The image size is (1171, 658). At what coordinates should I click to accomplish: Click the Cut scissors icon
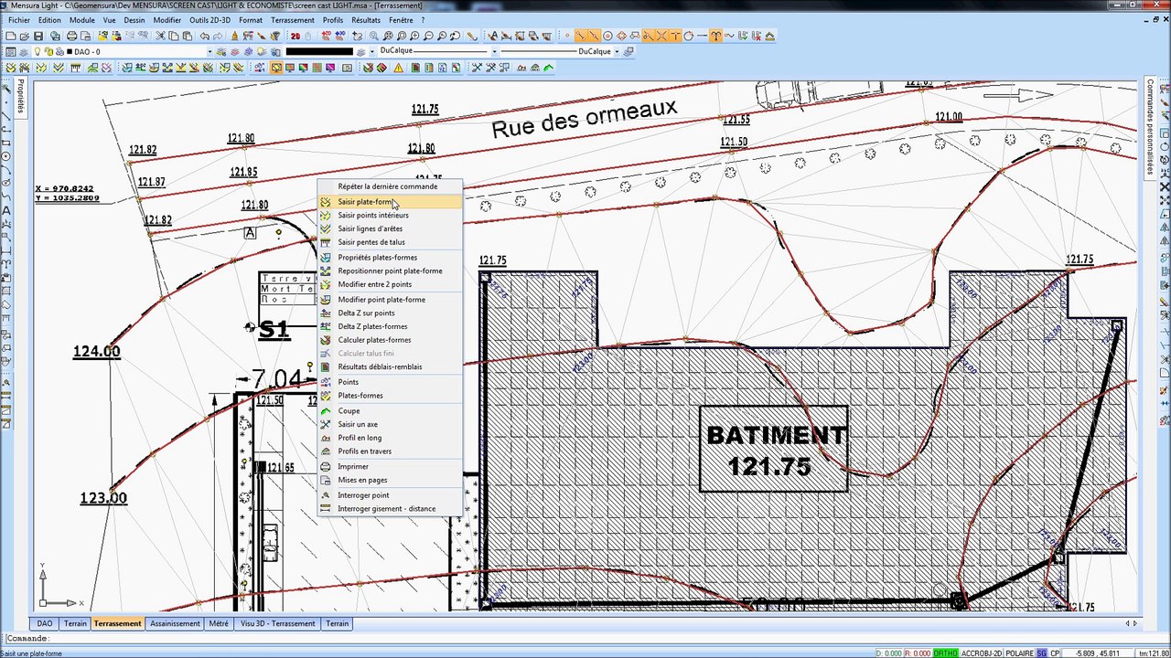pyautogui.click(x=160, y=36)
